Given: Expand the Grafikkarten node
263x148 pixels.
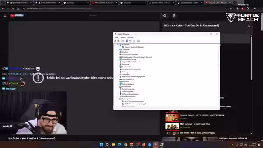Looking at the screenshot, I should [118, 67].
